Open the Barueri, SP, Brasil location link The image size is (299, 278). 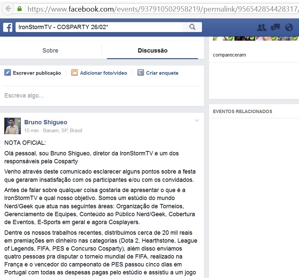(x=63, y=131)
